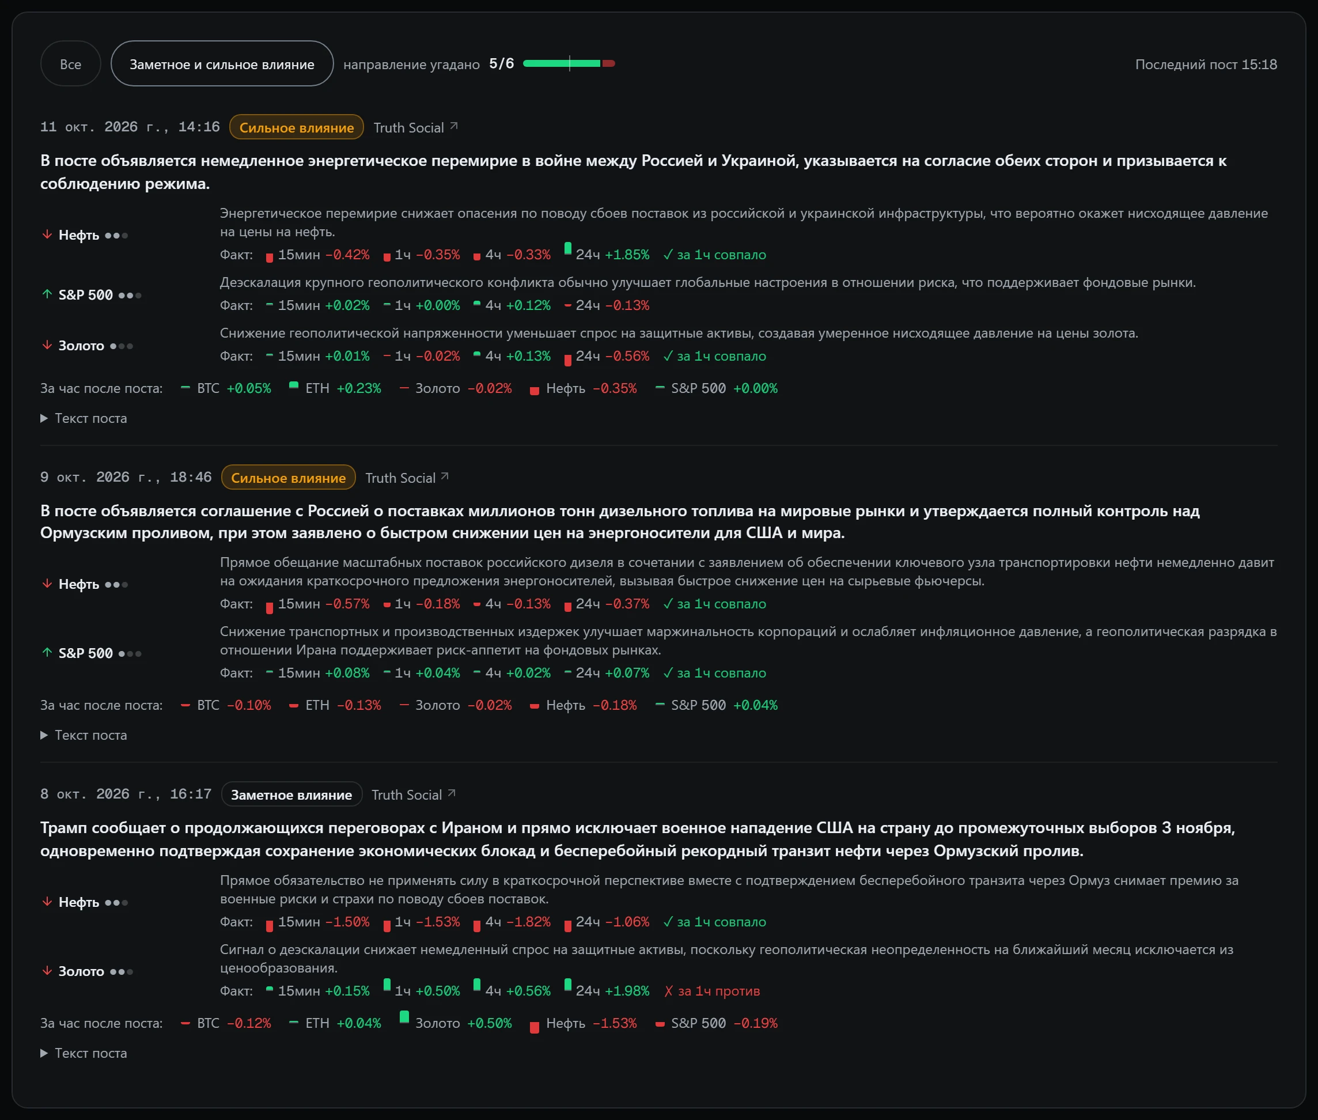The image size is (1318, 1120).
Task: Open Truth Social link for 11 окт. post
Action: pyautogui.click(x=415, y=128)
